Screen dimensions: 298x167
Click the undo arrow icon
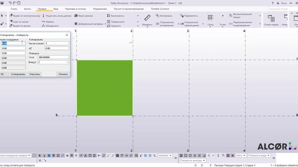click(10, 3)
